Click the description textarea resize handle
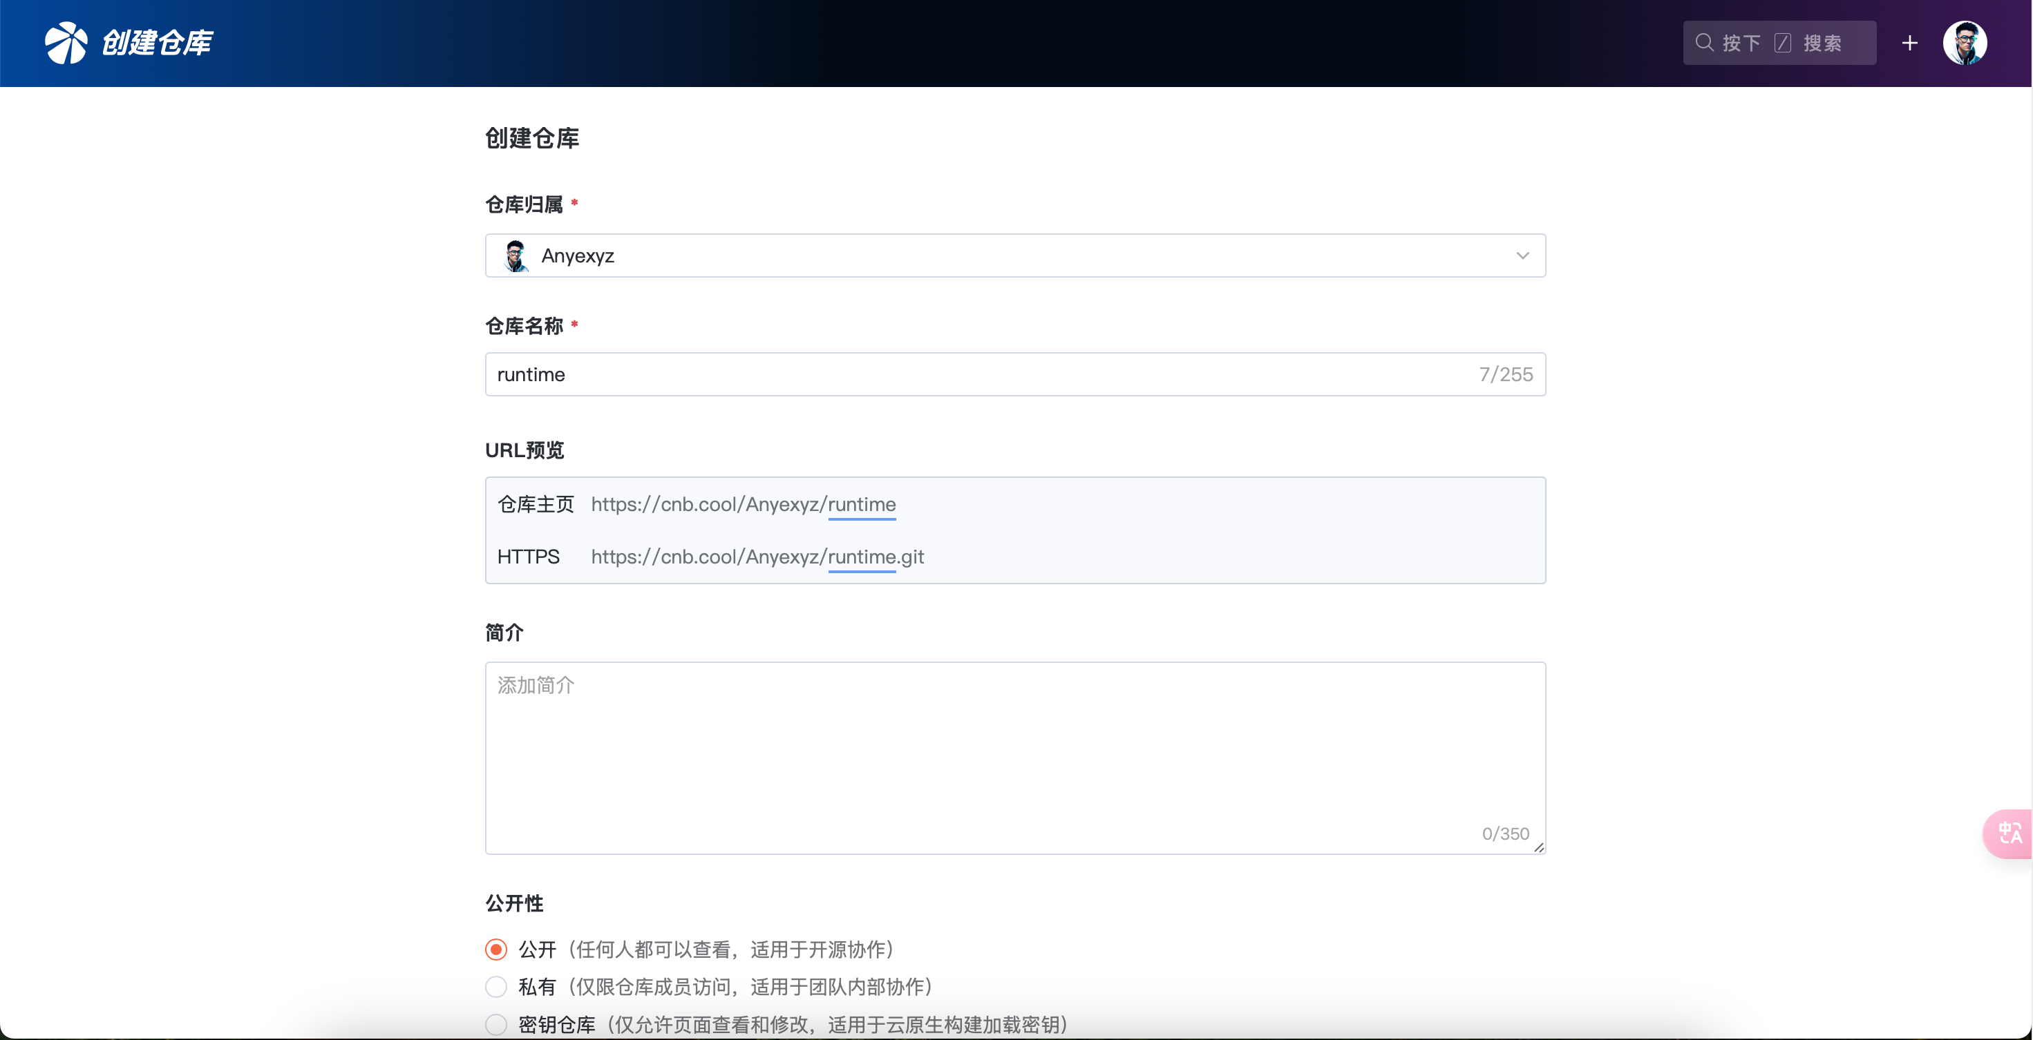This screenshot has width=2033, height=1040. coord(1538,847)
